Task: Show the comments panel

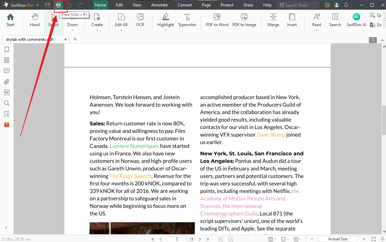Action: pos(6,71)
